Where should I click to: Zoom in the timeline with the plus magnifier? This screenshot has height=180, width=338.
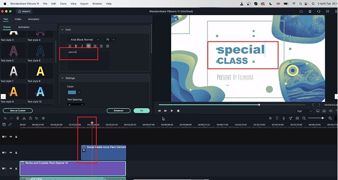(330, 118)
